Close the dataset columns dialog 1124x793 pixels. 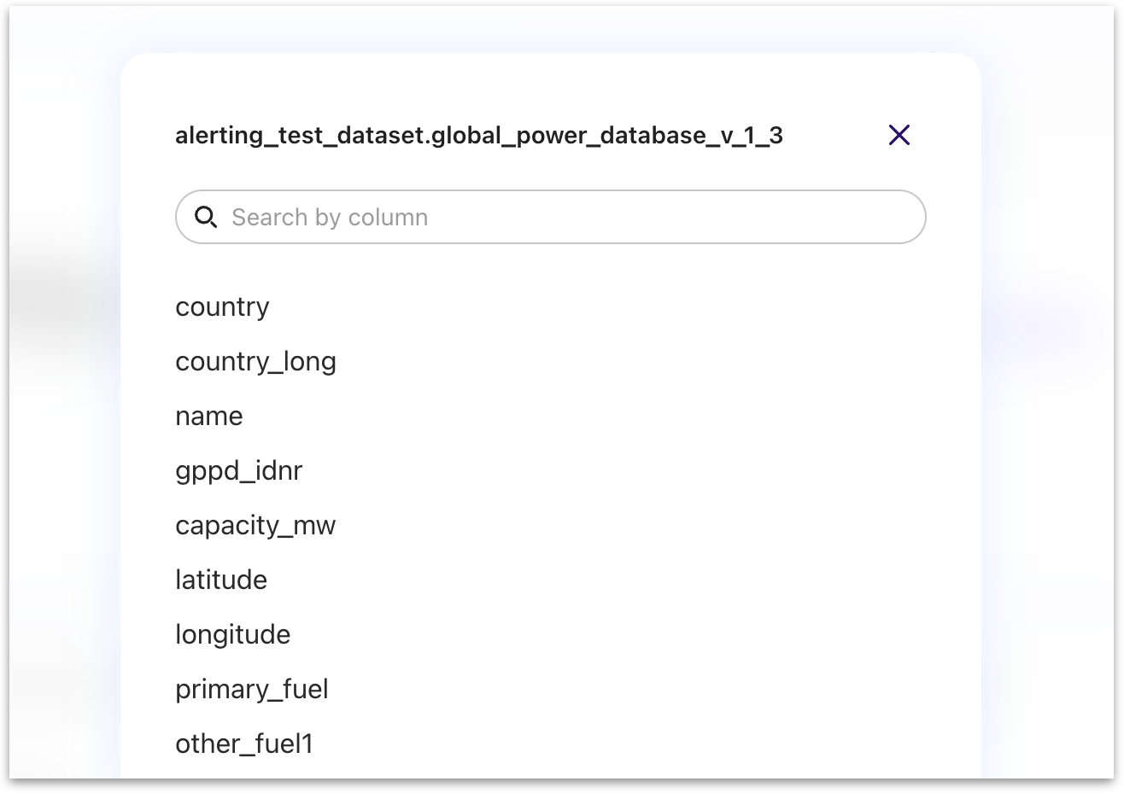899,135
